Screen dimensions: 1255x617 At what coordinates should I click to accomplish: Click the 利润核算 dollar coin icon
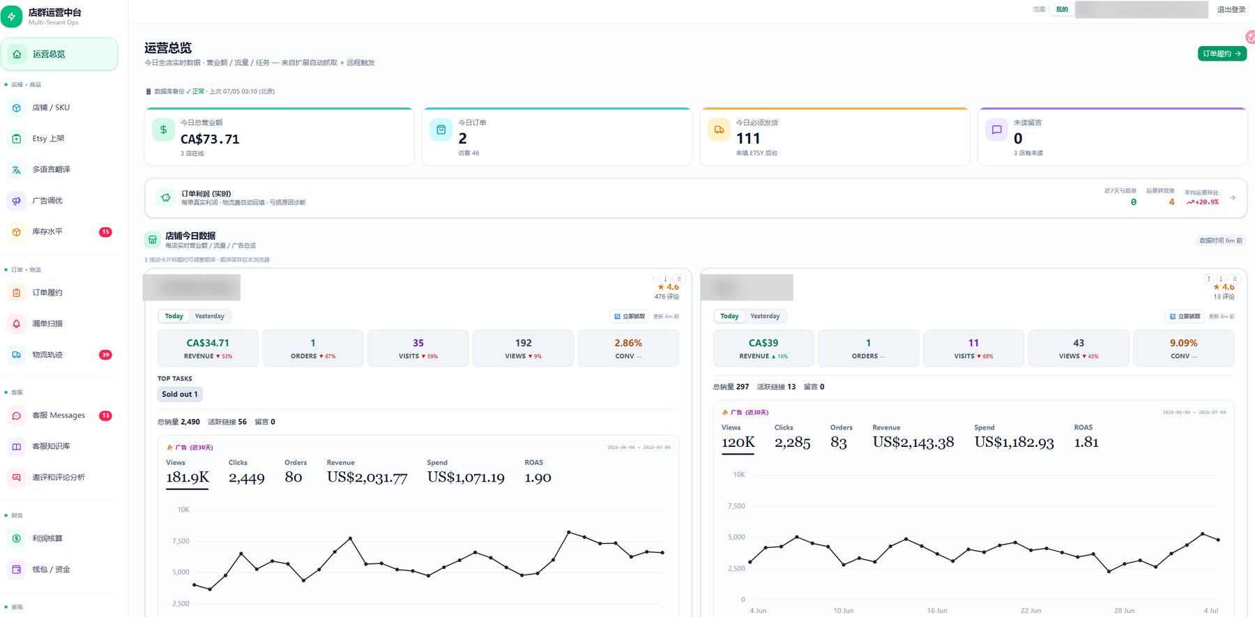(x=17, y=538)
